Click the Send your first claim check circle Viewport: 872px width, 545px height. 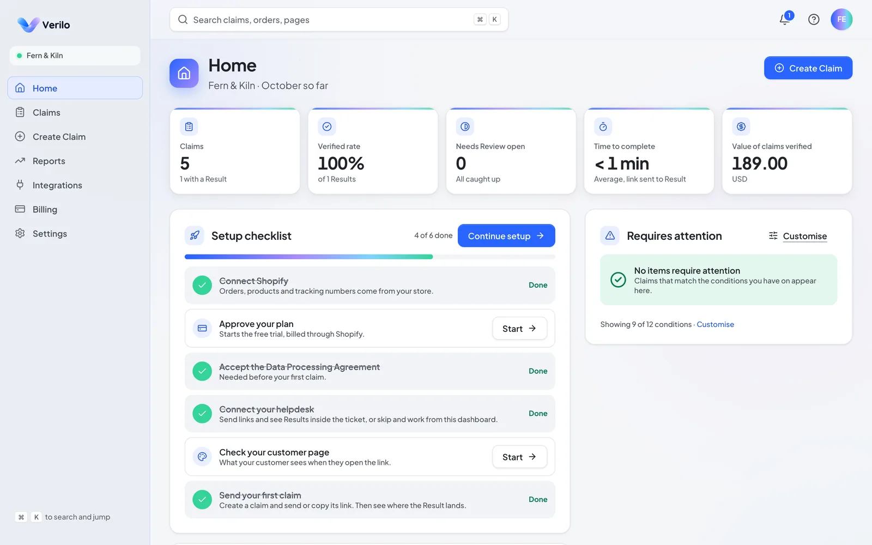click(202, 499)
